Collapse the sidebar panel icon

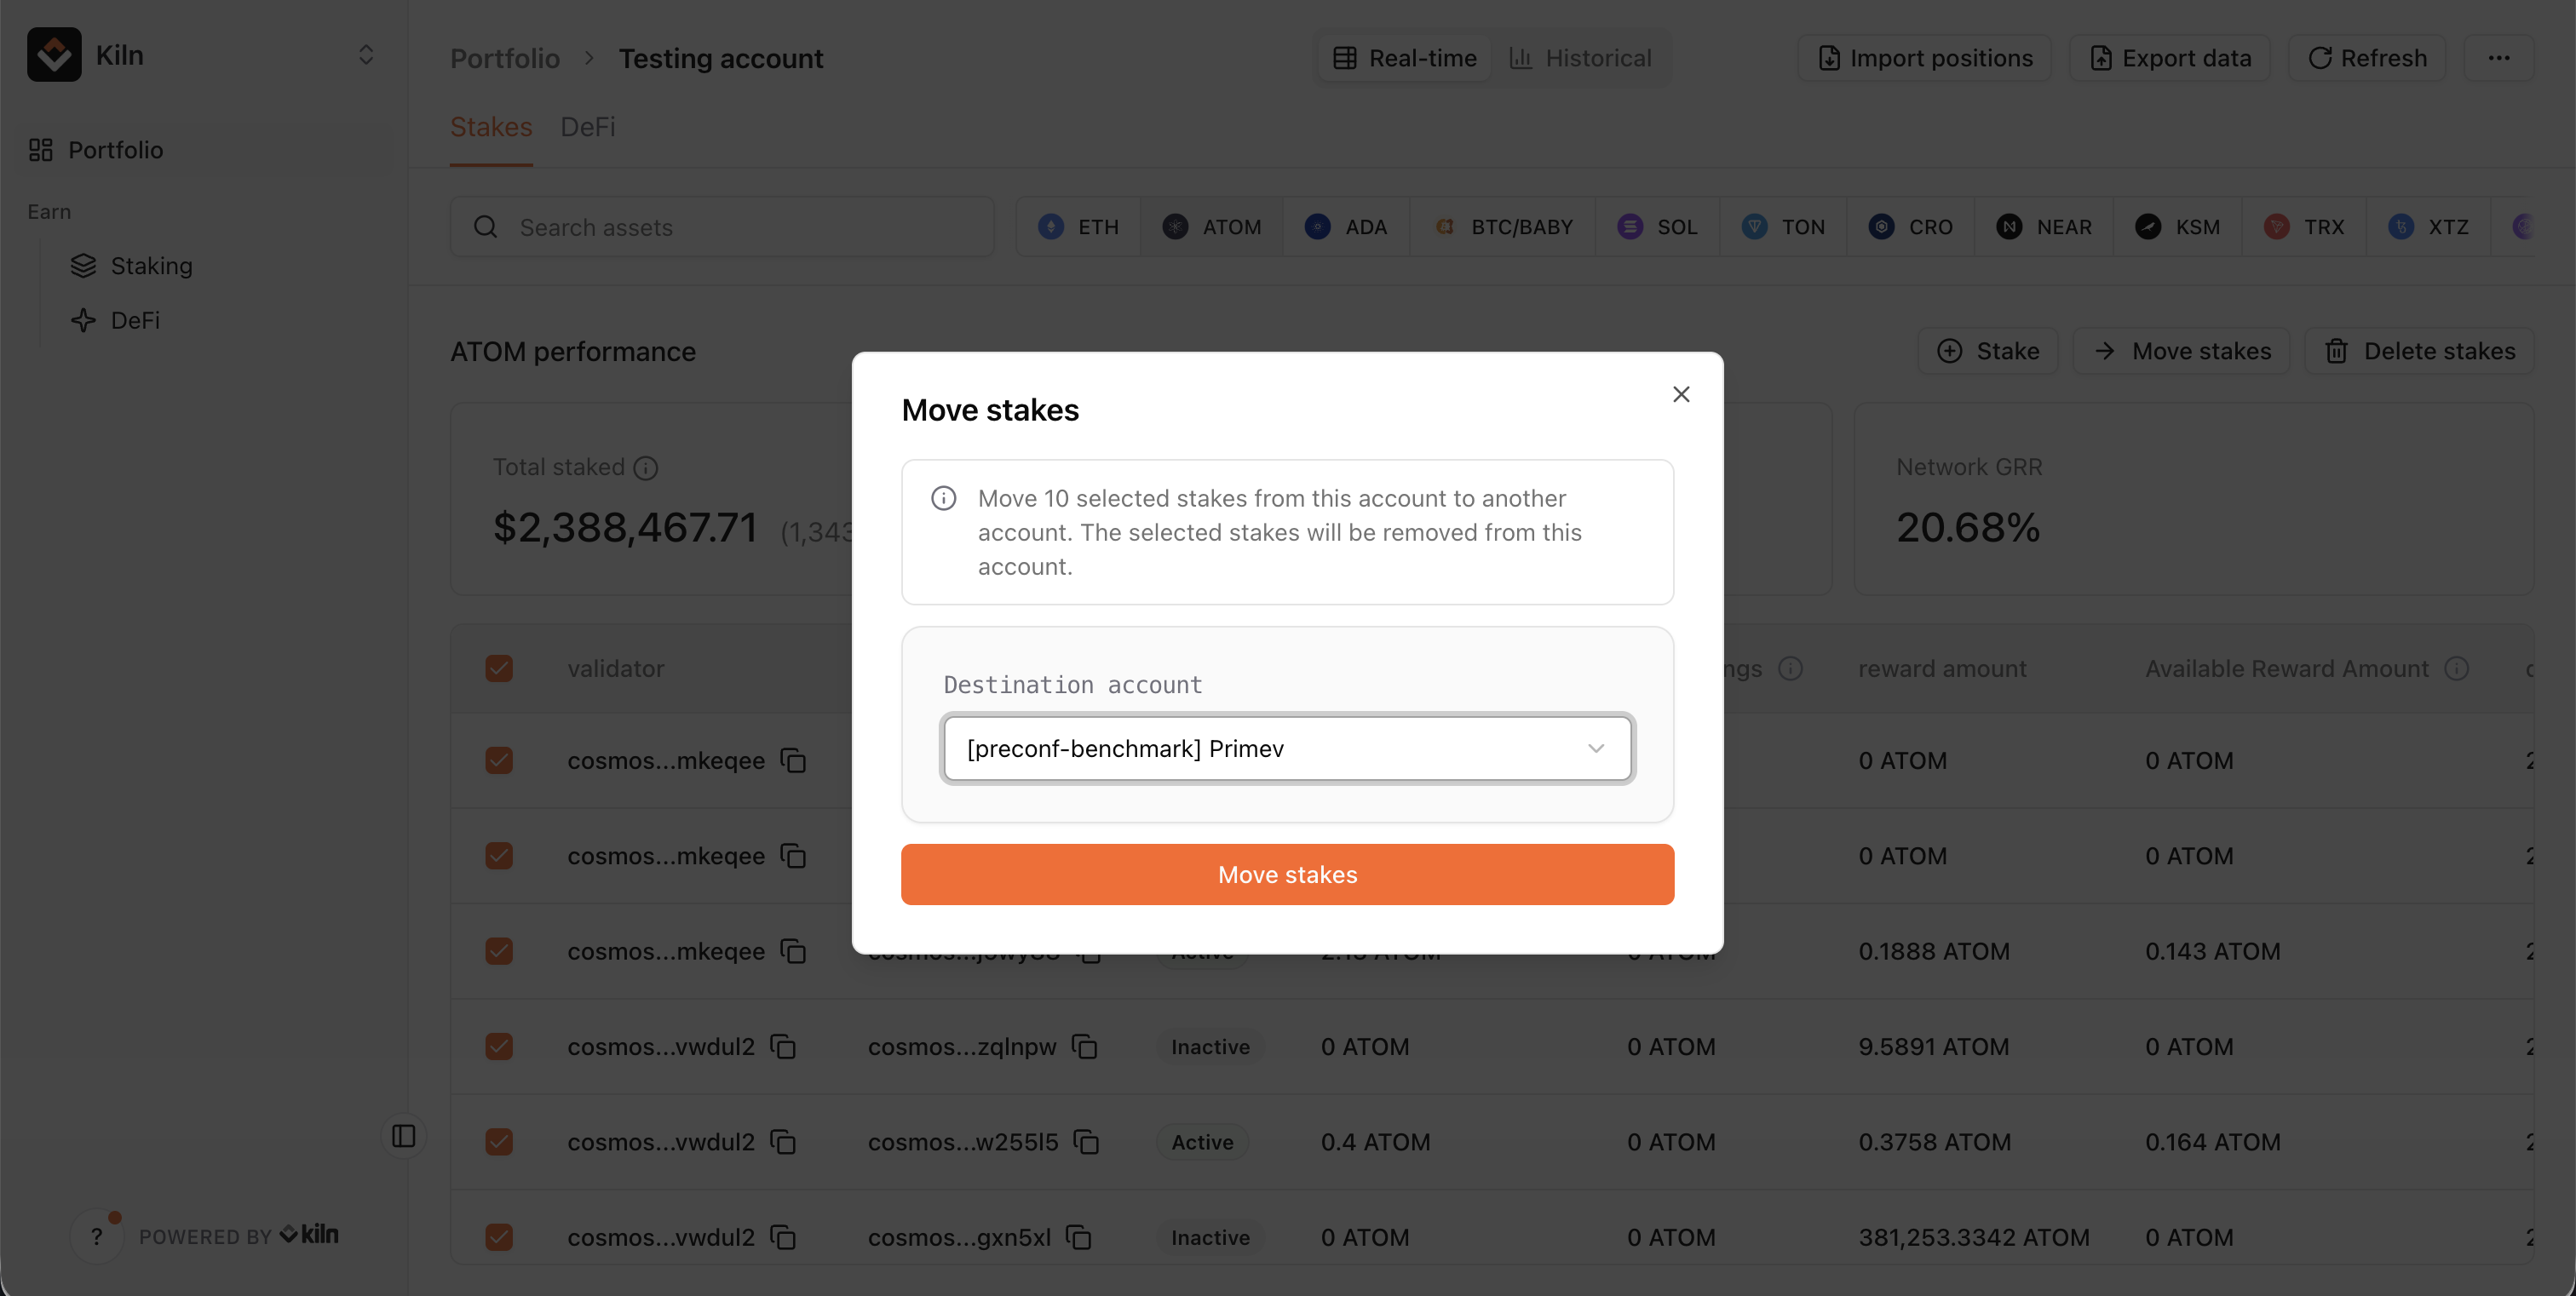point(404,1136)
